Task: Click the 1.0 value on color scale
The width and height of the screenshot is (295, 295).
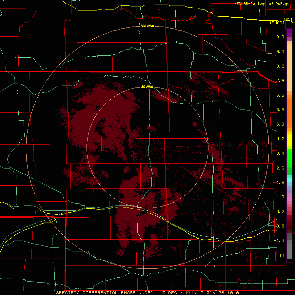Action: (280, 197)
